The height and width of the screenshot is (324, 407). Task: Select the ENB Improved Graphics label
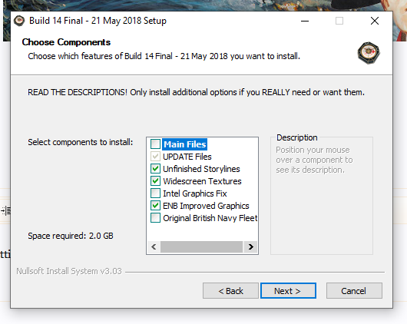tap(206, 206)
